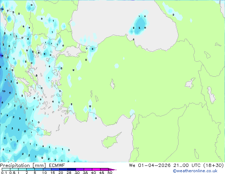The height and width of the screenshot is (174, 225).
Task: Click the 'Precipitation [mm]' title text
Action: [x=23, y=165]
